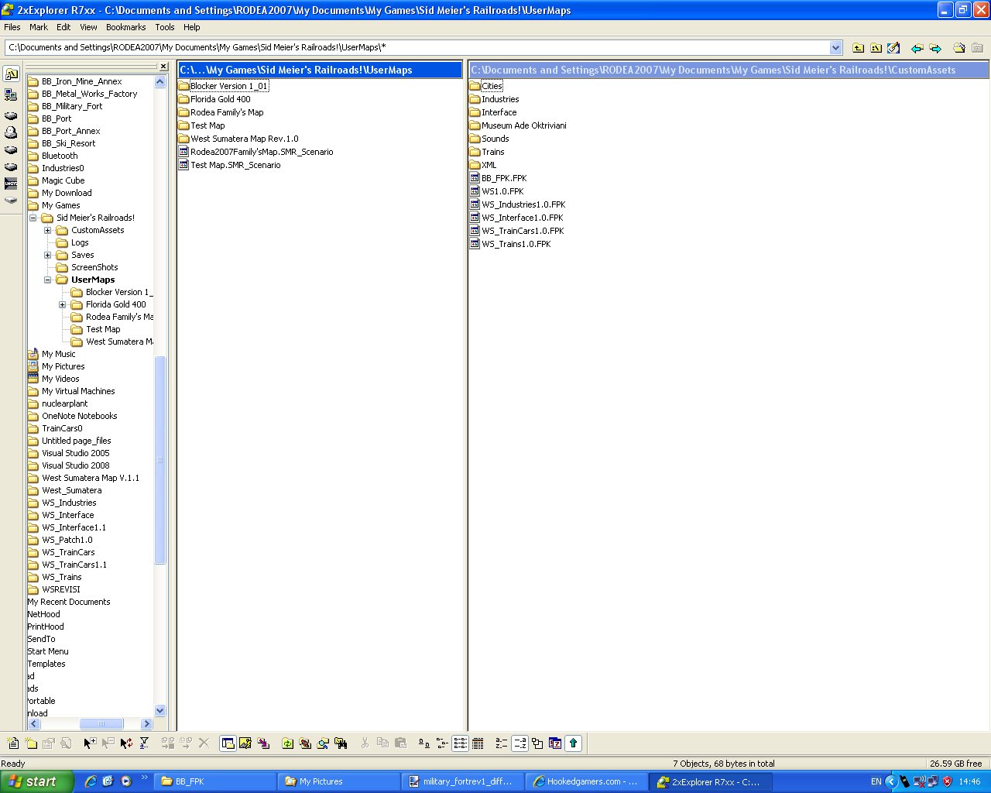Screen dimensions: 991x793
Task: Open the Edit menu
Action: click(63, 27)
